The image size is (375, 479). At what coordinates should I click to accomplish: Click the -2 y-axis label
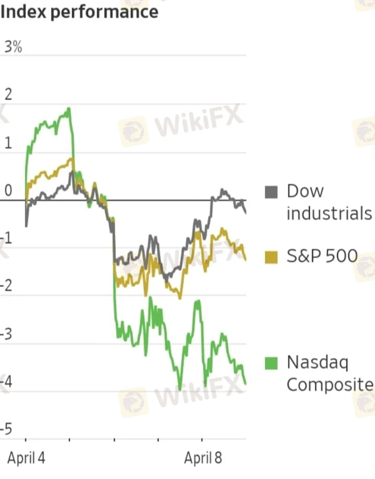(x=7, y=286)
